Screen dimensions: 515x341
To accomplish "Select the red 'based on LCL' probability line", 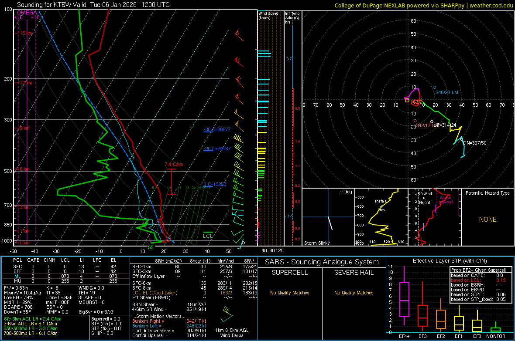I will (478, 280).
